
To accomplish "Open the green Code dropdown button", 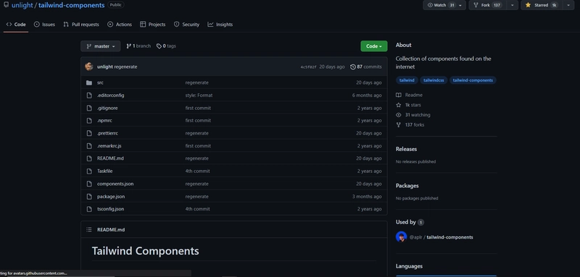I will (374, 46).
